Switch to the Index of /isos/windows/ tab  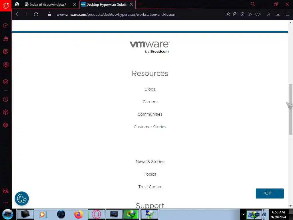[48, 5]
